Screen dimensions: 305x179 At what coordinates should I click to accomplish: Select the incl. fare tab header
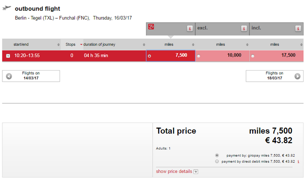tap(276, 29)
